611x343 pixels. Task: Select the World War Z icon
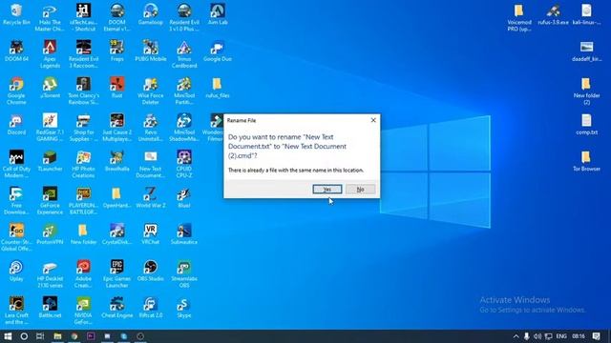click(x=151, y=197)
